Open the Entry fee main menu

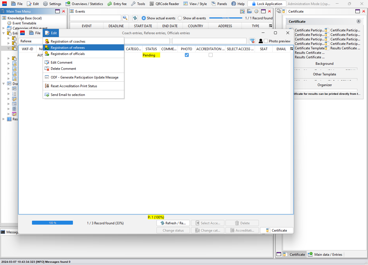click(x=117, y=4)
